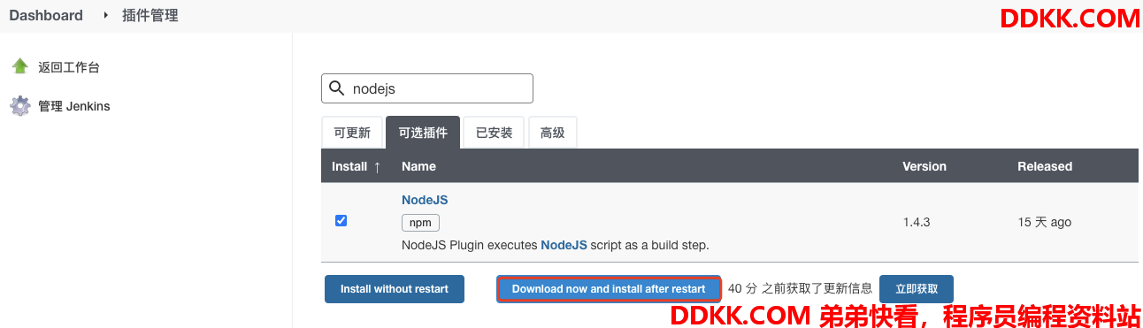Open the 可更新 tab
Viewport: 1143px width, 328px height.
pos(352,133)
